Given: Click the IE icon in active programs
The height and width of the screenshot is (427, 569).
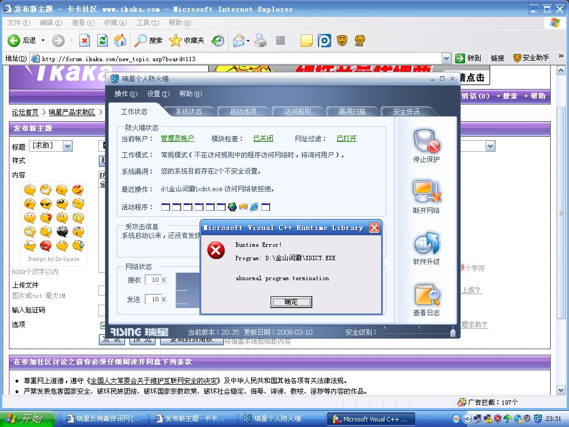Looking at the screenshot, I should pyautogui.click(x=254, y=207).
